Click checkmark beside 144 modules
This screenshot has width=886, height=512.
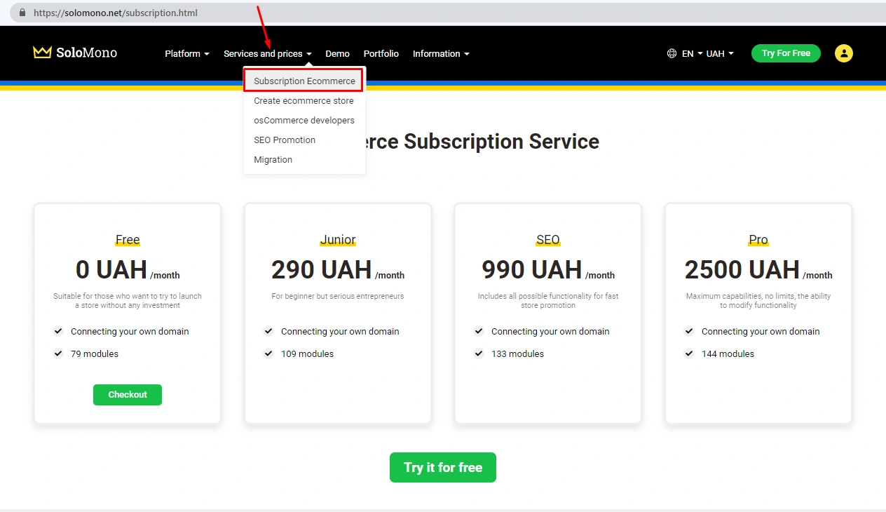pos(689,353)
